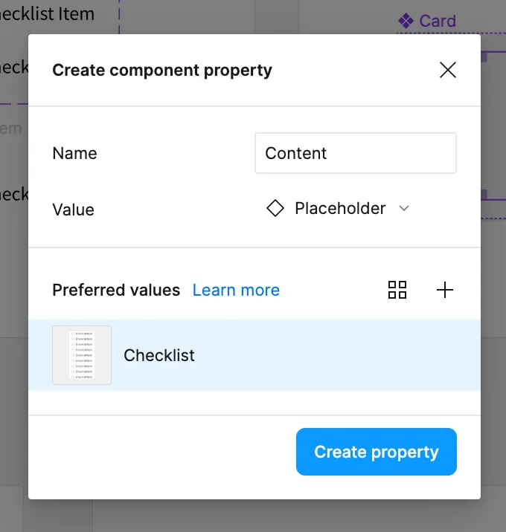Click the empty area below Checklist row
Viewport: 506px width, 532px height.
point(253,403)
